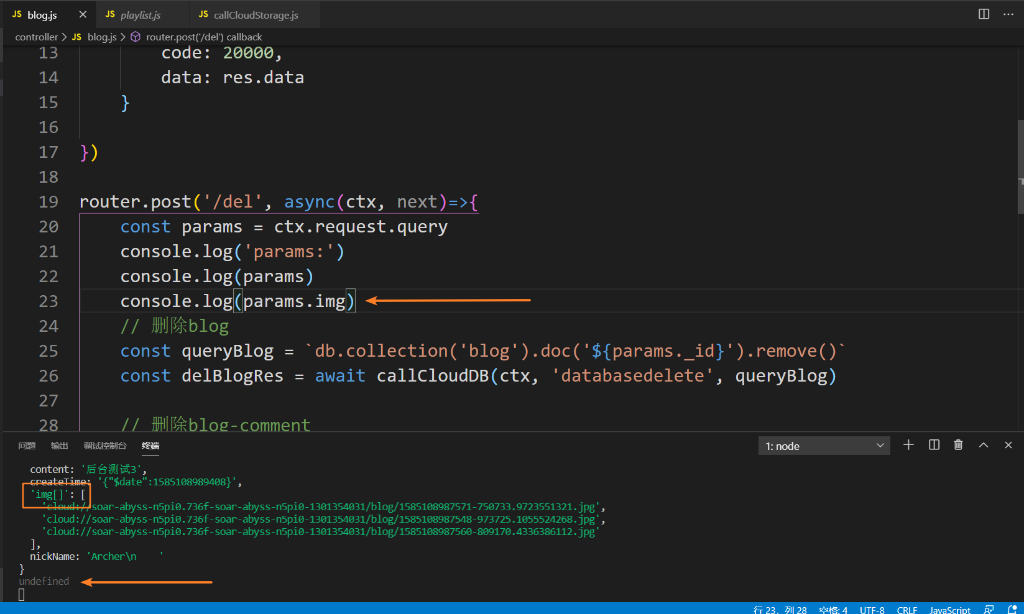Split the editor to the right
The image size is (1024, 614).
click(984, 14)
